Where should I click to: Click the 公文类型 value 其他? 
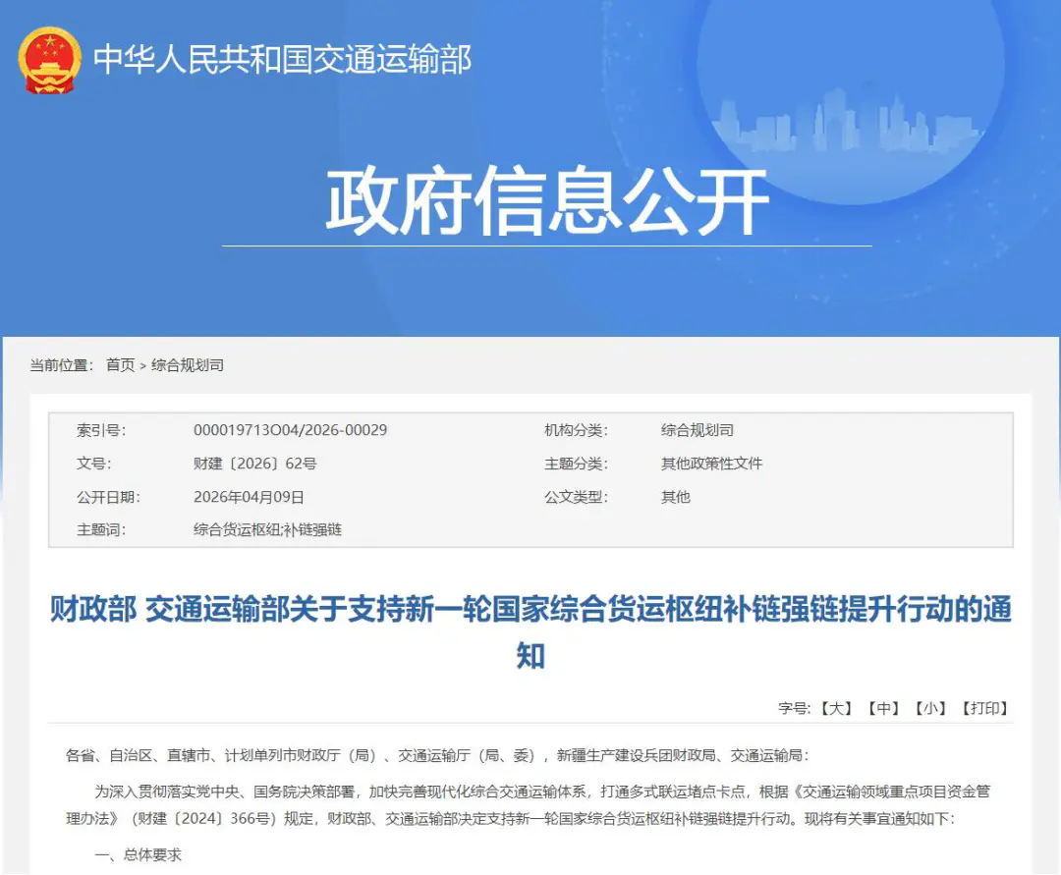(676, 497)
